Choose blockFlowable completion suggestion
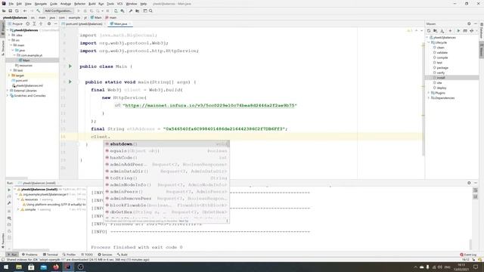Screen dimensions: 484x272 pos(166,205)
